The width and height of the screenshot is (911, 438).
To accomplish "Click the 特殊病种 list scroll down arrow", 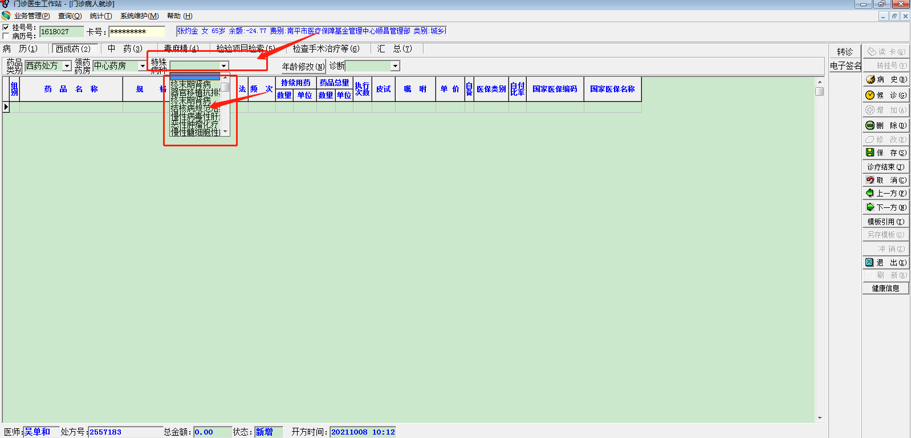I will pos(225,132).
